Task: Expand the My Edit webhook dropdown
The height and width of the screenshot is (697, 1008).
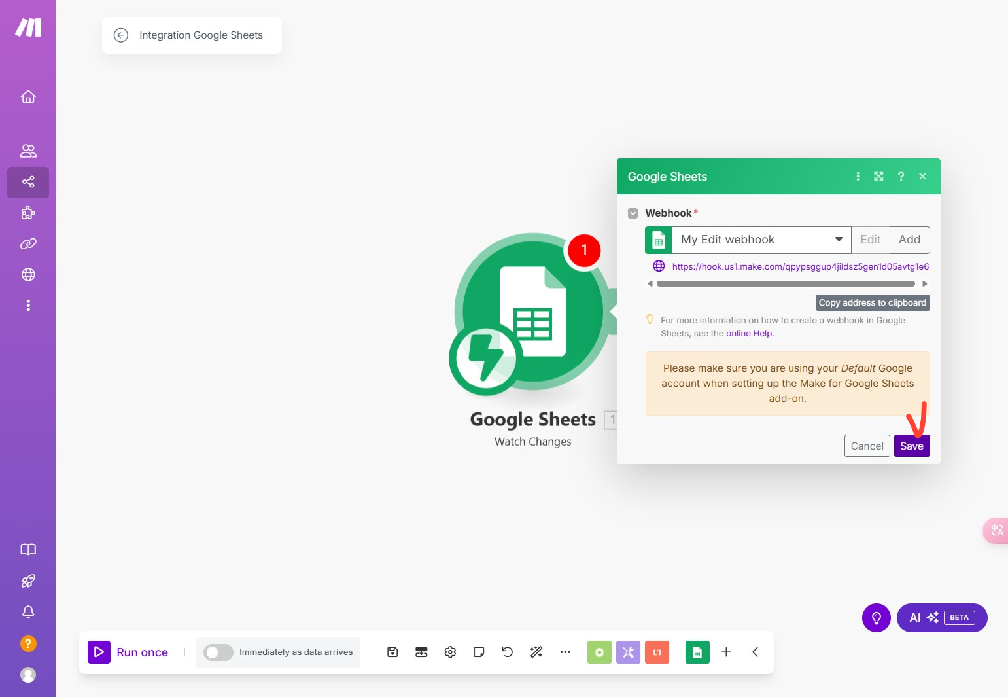Action: pyautogui.click(x=761, y=240)
